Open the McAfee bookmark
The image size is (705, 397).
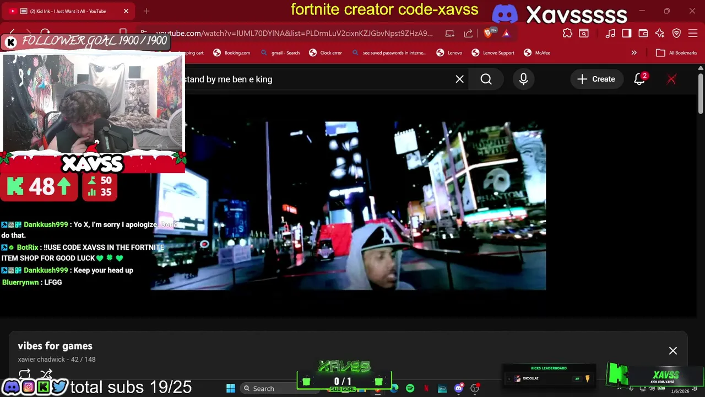pyautogui.click(x=537, y=53)
